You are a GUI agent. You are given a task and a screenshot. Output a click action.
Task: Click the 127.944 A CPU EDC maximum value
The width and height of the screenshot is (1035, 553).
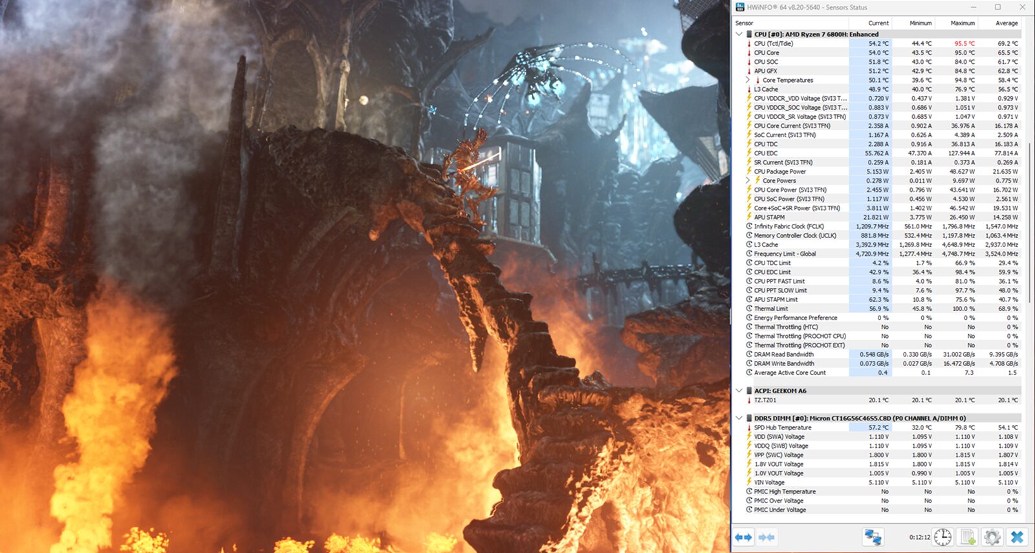[961, 153]
